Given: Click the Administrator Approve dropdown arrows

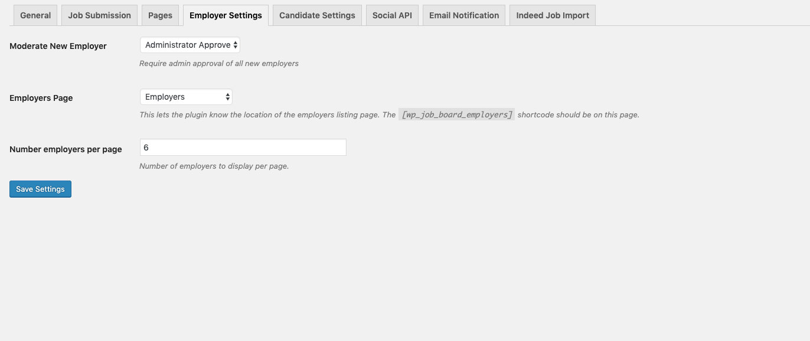Looking at the screenshot, I should point(236,45).
